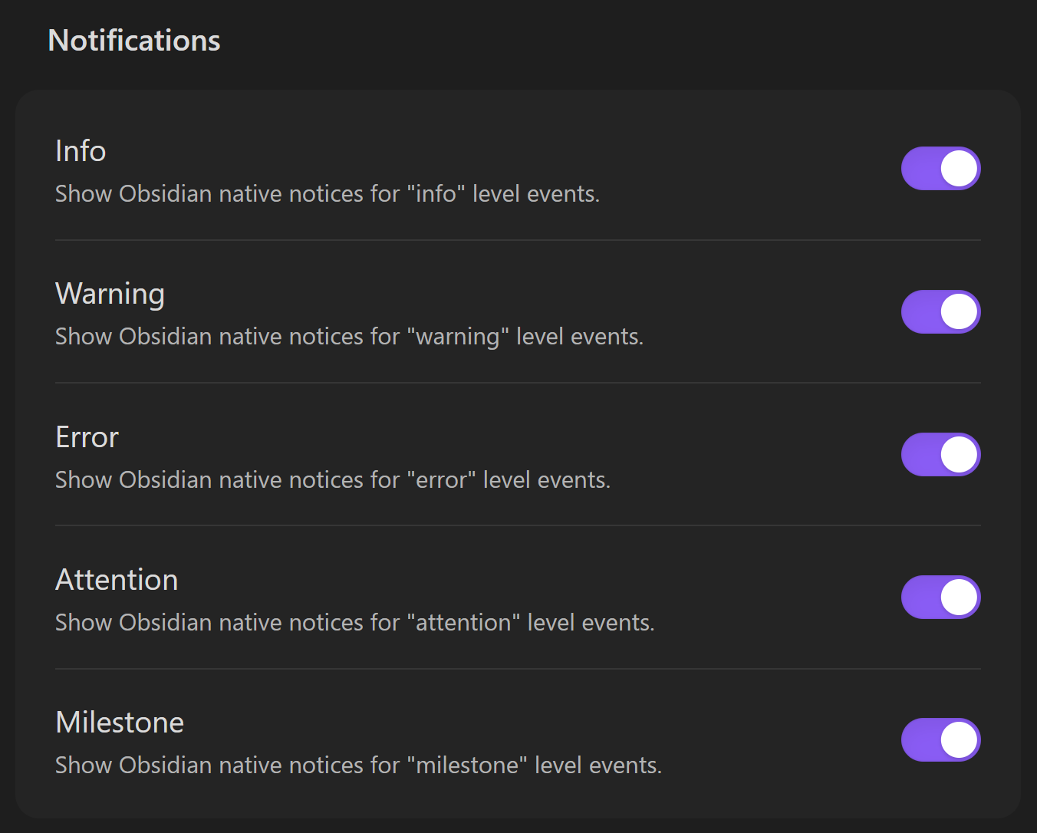Click the Attention setting title

pos(117,580)
